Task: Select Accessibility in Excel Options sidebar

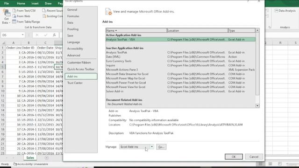Action: [81, 49]
